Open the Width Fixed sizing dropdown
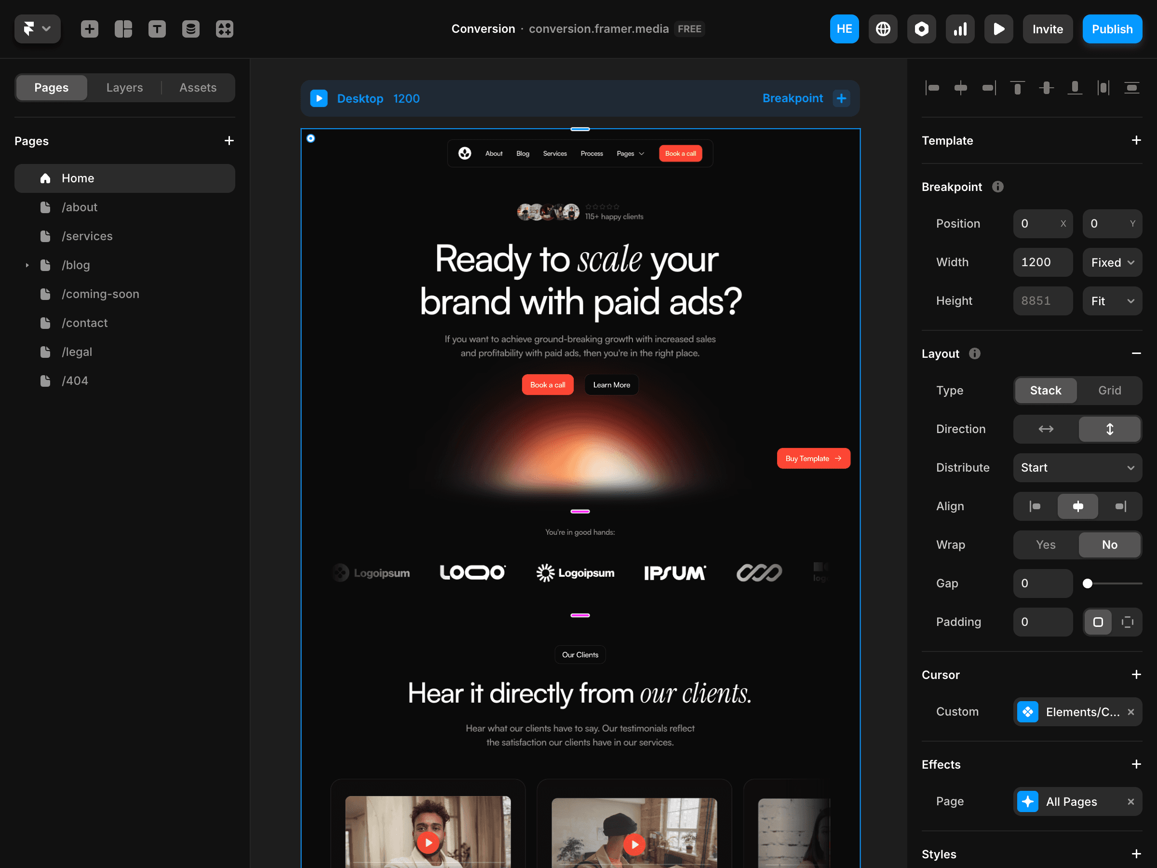The width and height of the screenshot is (1157, 868). [1112, 262]
